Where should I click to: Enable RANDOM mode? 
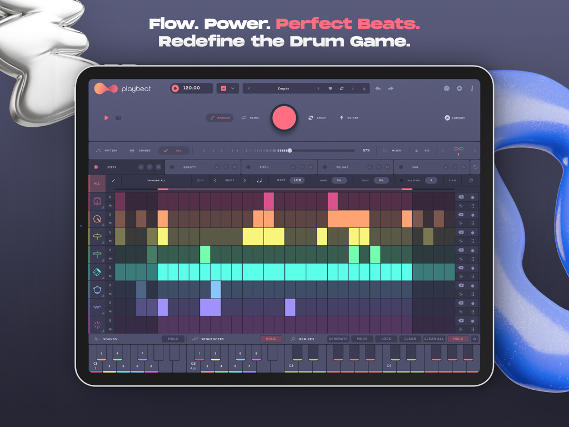click(220, 117)
